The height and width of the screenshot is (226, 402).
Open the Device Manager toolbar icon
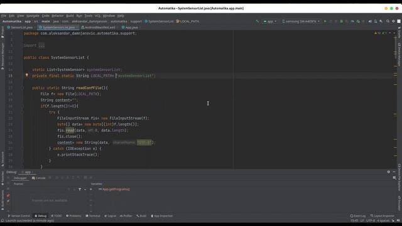coord(376,21)
